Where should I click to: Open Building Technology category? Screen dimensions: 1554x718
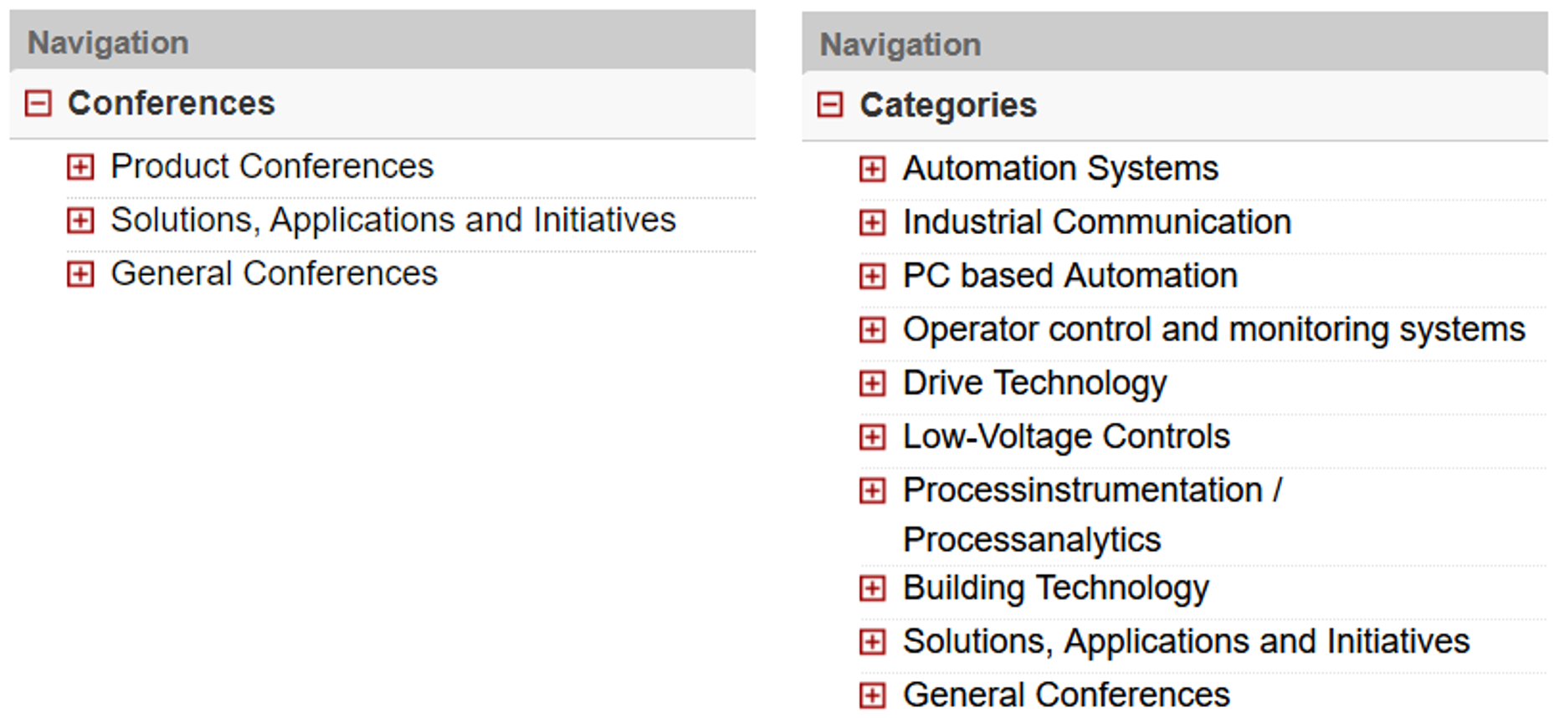pyautogui.click(x=1055, y=588)
